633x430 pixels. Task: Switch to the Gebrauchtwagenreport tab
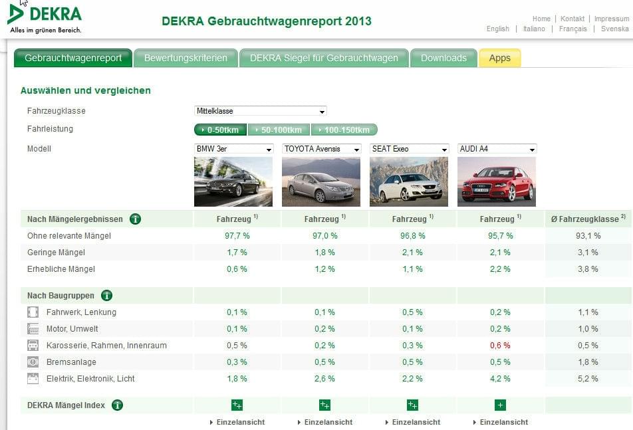(x=73, y=58)
